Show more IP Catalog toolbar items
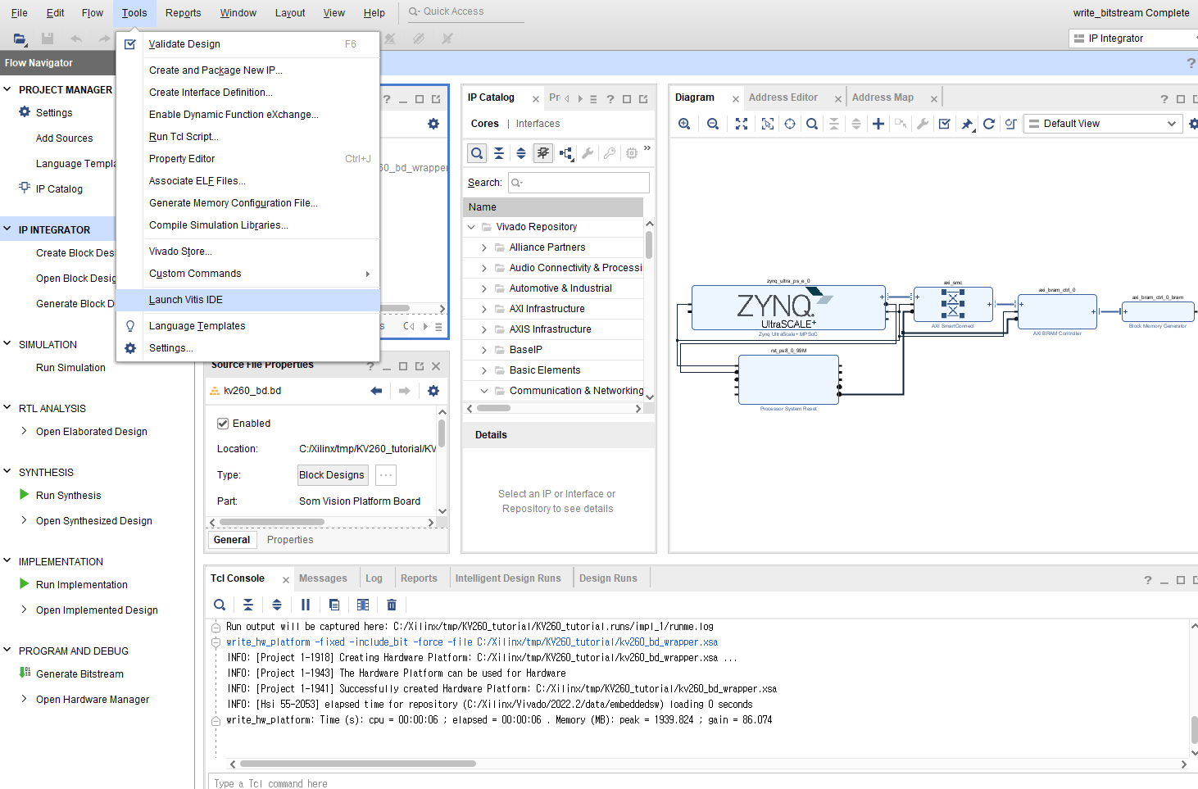Image resolution: width=1198 pixels, height=789 pixels. pyautogui.click(x=647, y=149)
